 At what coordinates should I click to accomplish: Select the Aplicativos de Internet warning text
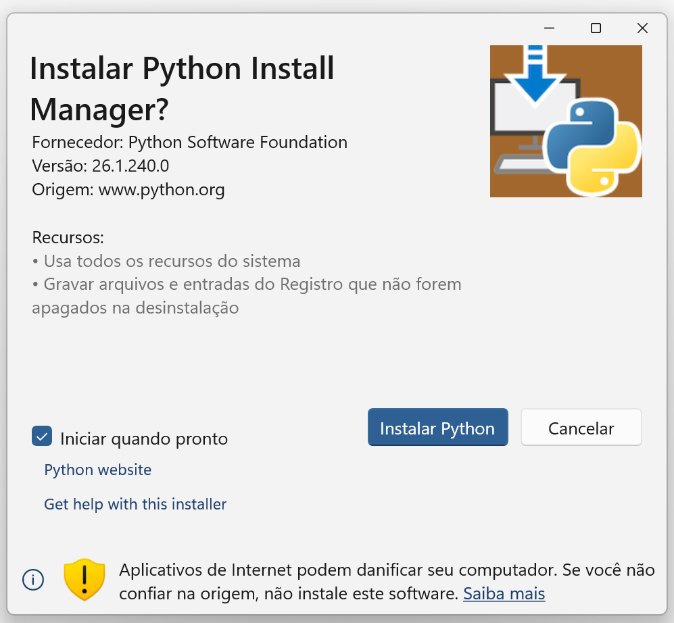387,582
